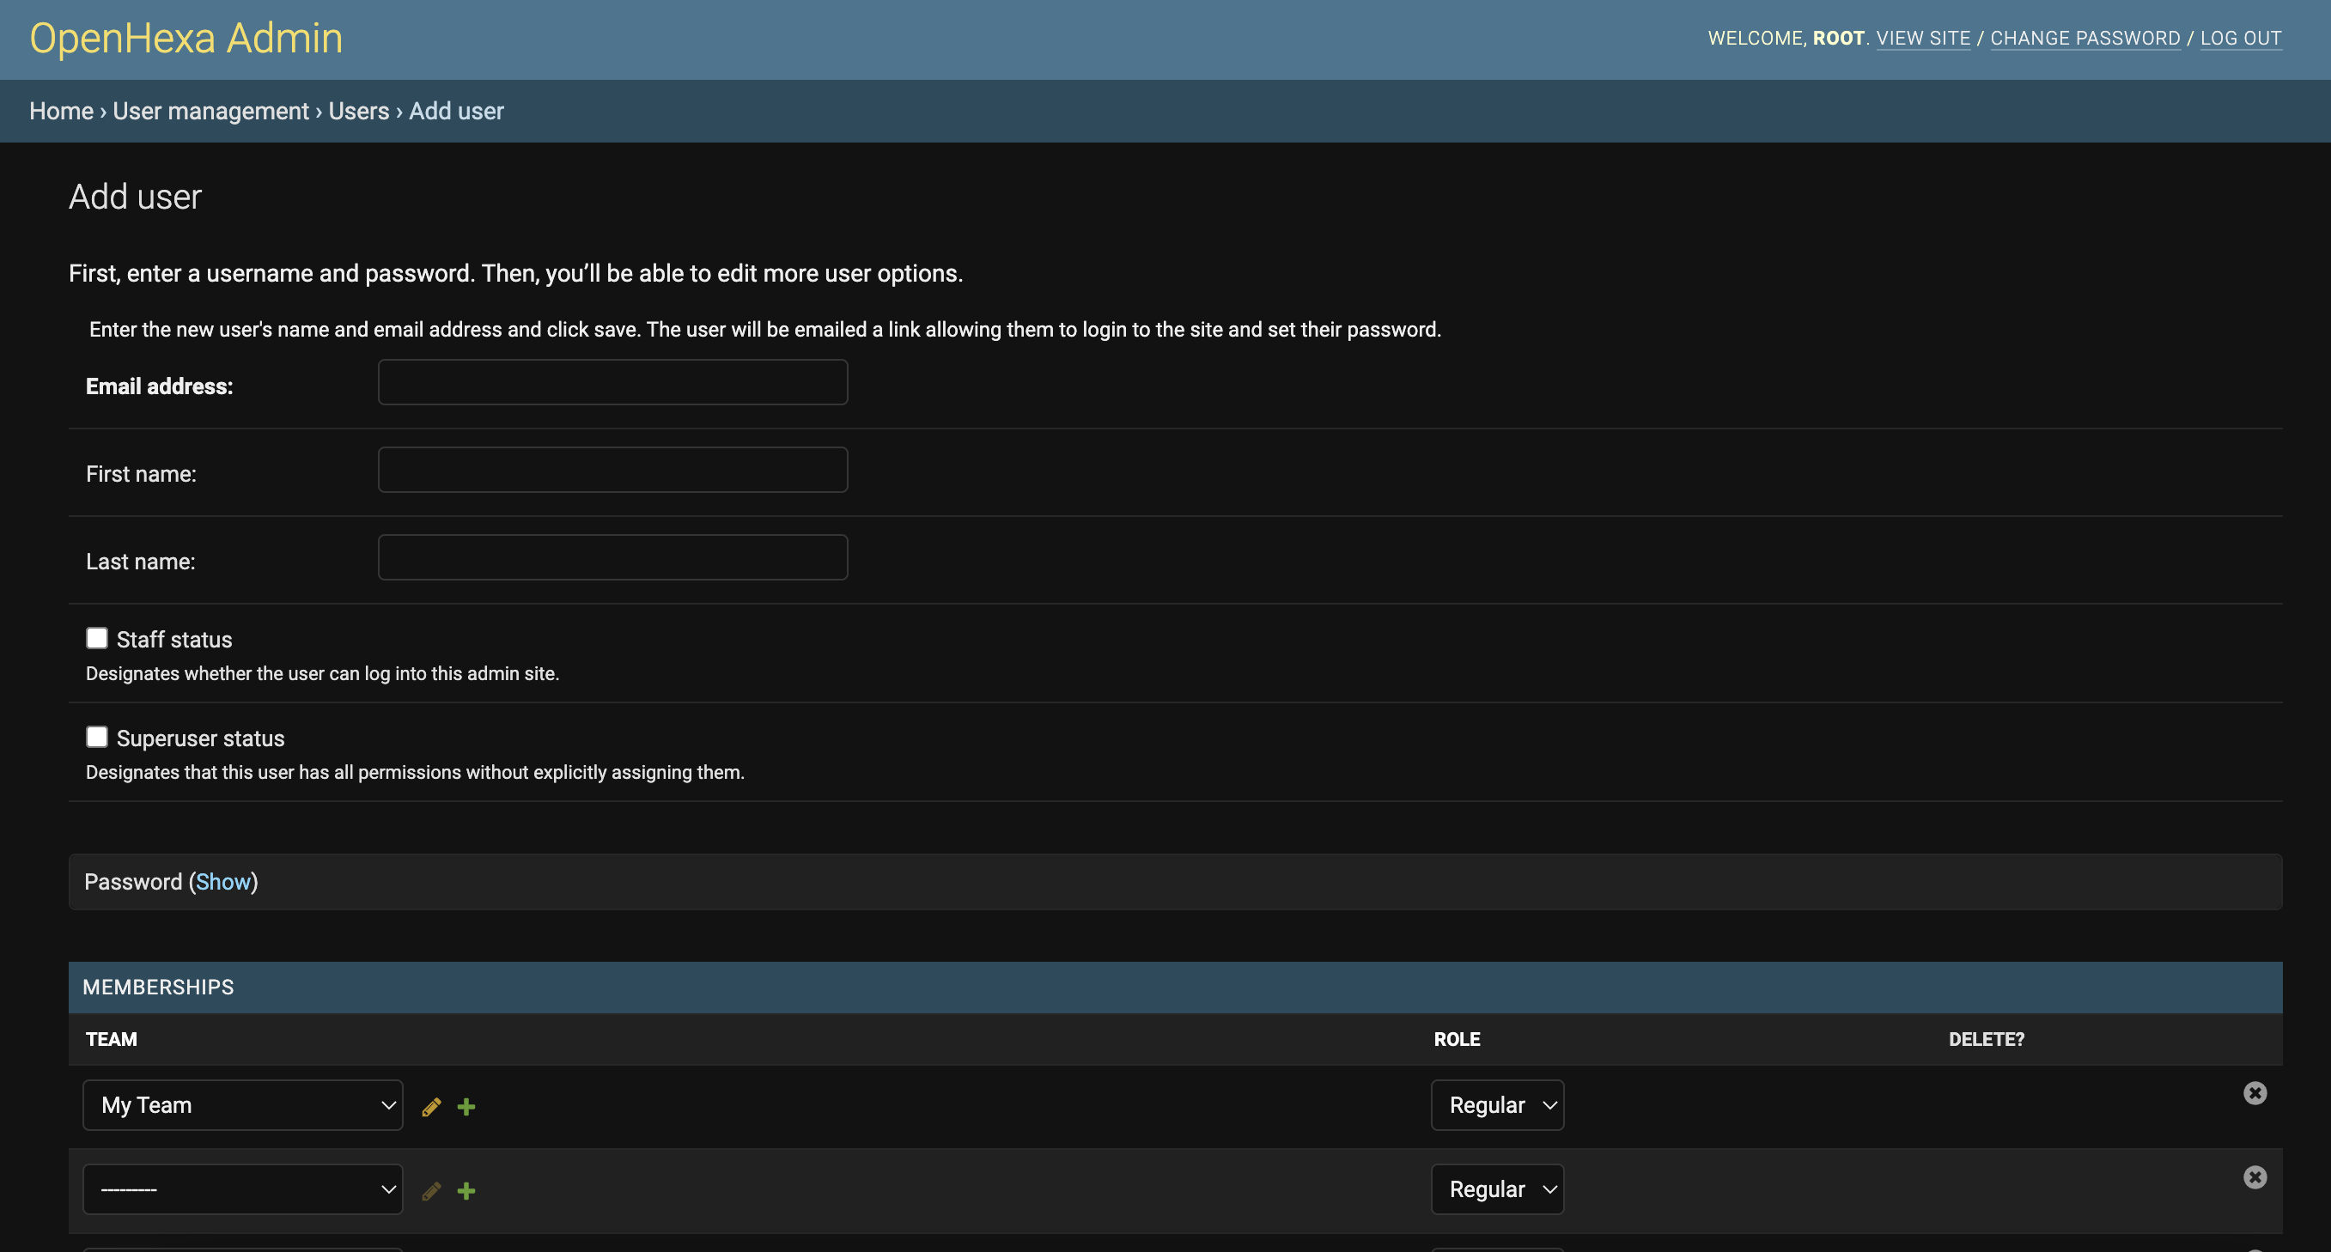Click the green plus icon in empty team row
This screenshot has width=2331, height=1252.
click(466, 1190)
